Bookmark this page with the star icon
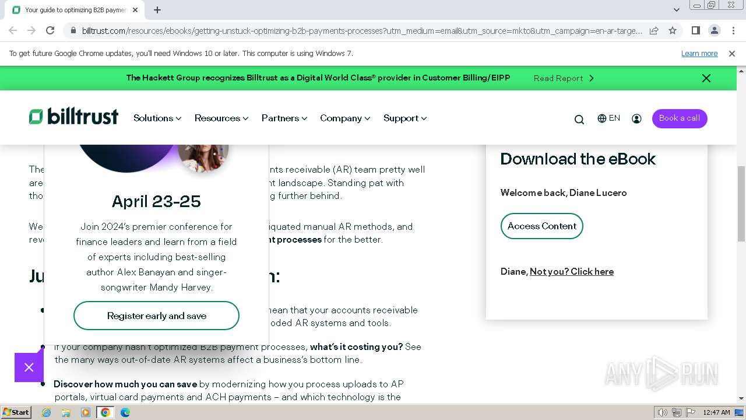 (x=673, y=30)
